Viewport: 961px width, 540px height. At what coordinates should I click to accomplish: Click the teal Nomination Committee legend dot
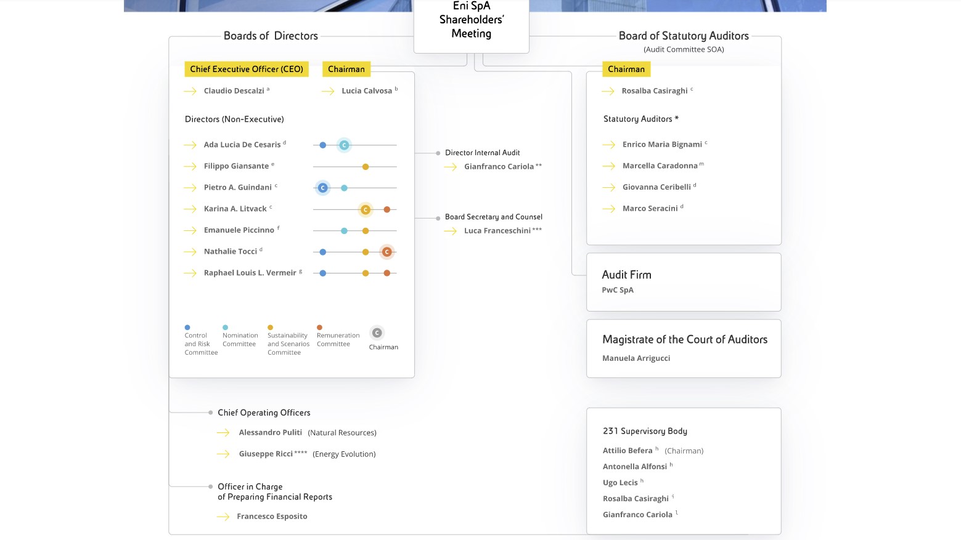226,328
